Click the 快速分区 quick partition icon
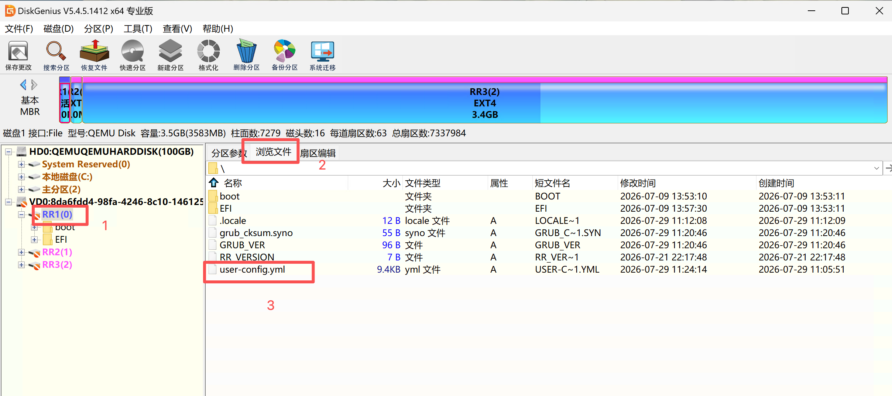The width and height of the screenshot is (892, 396). tap(133, 55)
